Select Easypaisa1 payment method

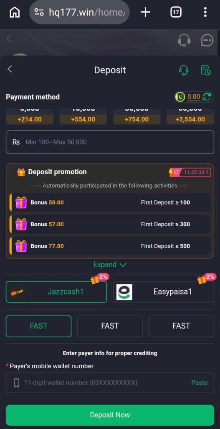tap(164, 292)
